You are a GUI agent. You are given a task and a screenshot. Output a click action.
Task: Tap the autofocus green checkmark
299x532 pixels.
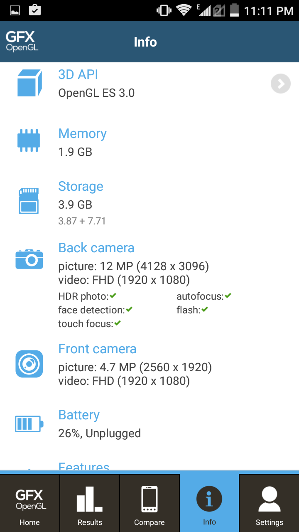coord(228,296)
